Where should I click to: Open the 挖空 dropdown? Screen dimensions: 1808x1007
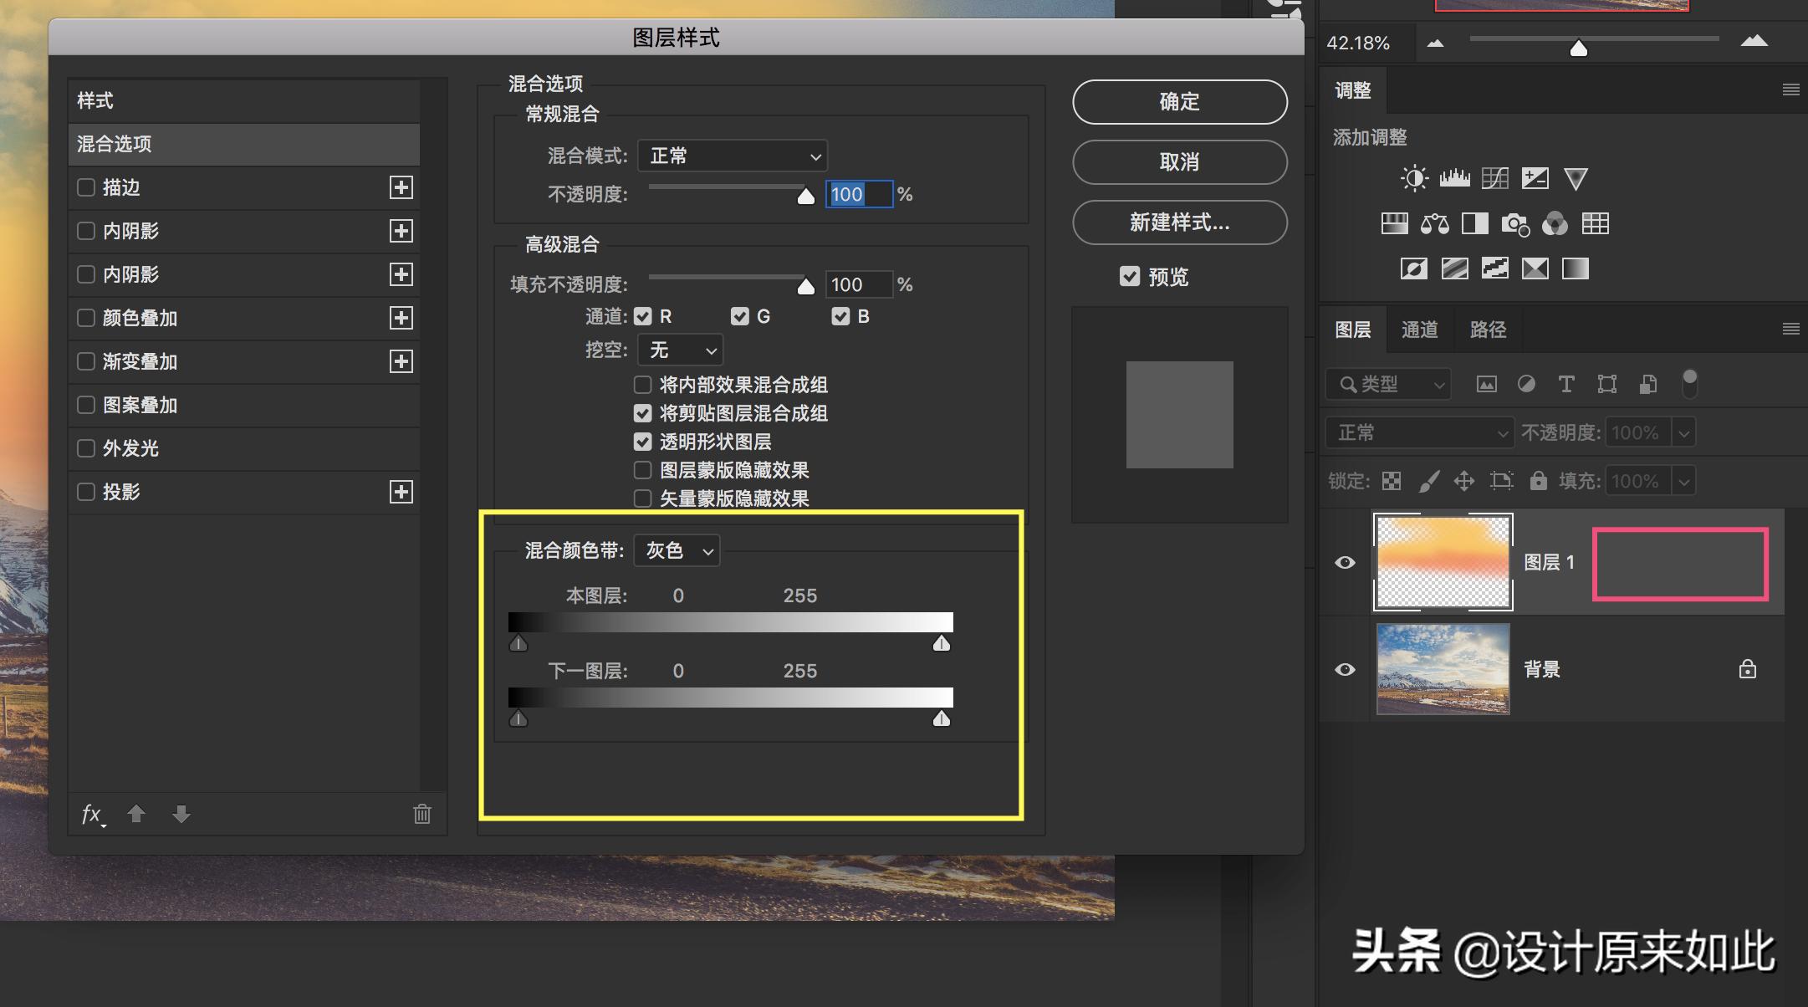point(679,350)
